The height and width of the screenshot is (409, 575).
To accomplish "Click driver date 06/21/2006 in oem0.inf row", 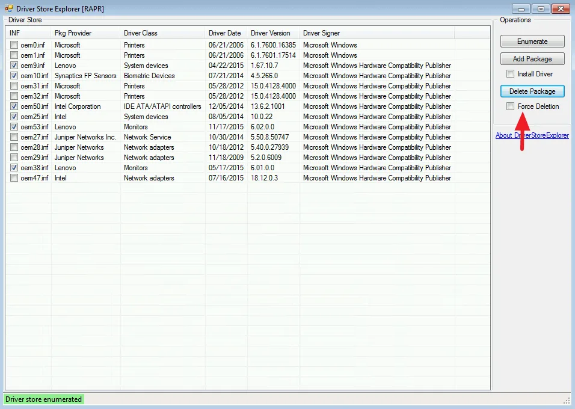I will point(226,45).
